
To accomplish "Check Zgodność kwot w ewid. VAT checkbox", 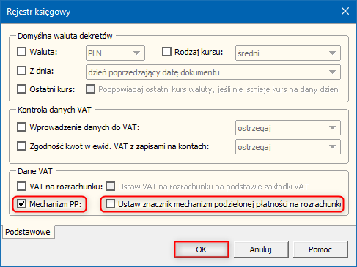I will point(21,146).
